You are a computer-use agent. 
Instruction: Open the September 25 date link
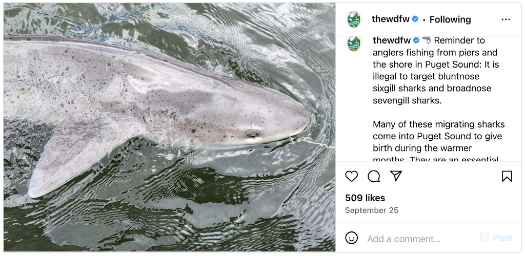[371, 210]
